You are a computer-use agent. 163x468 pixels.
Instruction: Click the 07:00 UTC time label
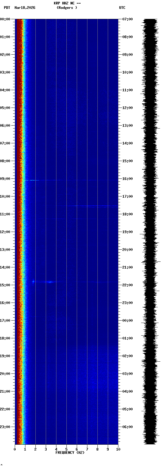pos(127,19)
